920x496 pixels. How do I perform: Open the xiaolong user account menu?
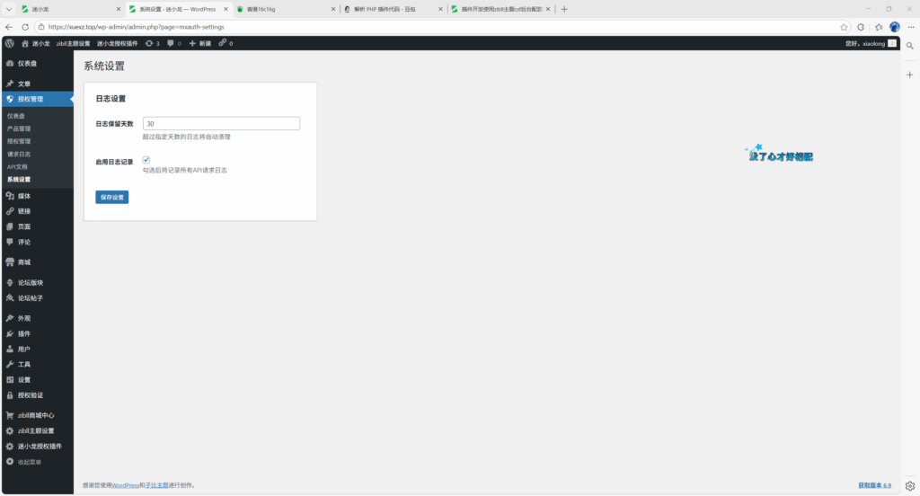tap(870, 43)
